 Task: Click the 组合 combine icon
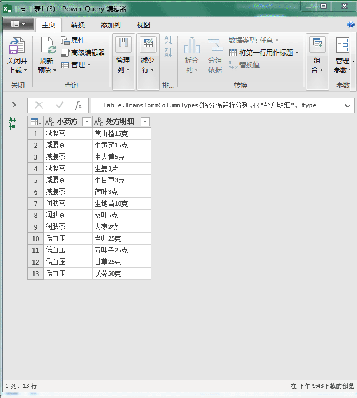coord(317,44)
